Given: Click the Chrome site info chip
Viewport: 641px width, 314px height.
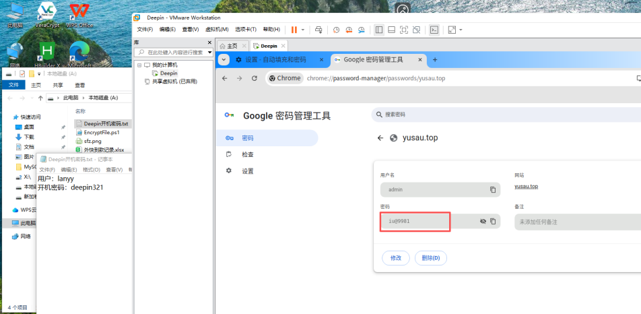Looking at the screenshot, I should pos(285,78).
